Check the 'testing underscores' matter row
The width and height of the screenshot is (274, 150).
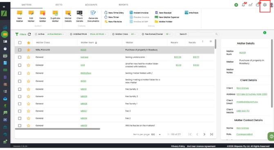click(x=20, y=57)
